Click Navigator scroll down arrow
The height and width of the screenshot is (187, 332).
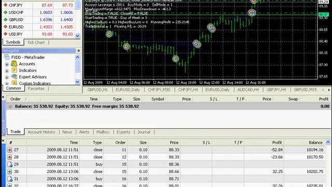[77, 82]
